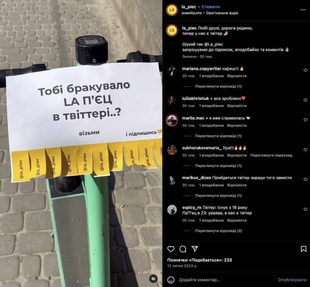Share post via paper plane icon
Viewport: 310px width, 287px height.
point(195,249)
